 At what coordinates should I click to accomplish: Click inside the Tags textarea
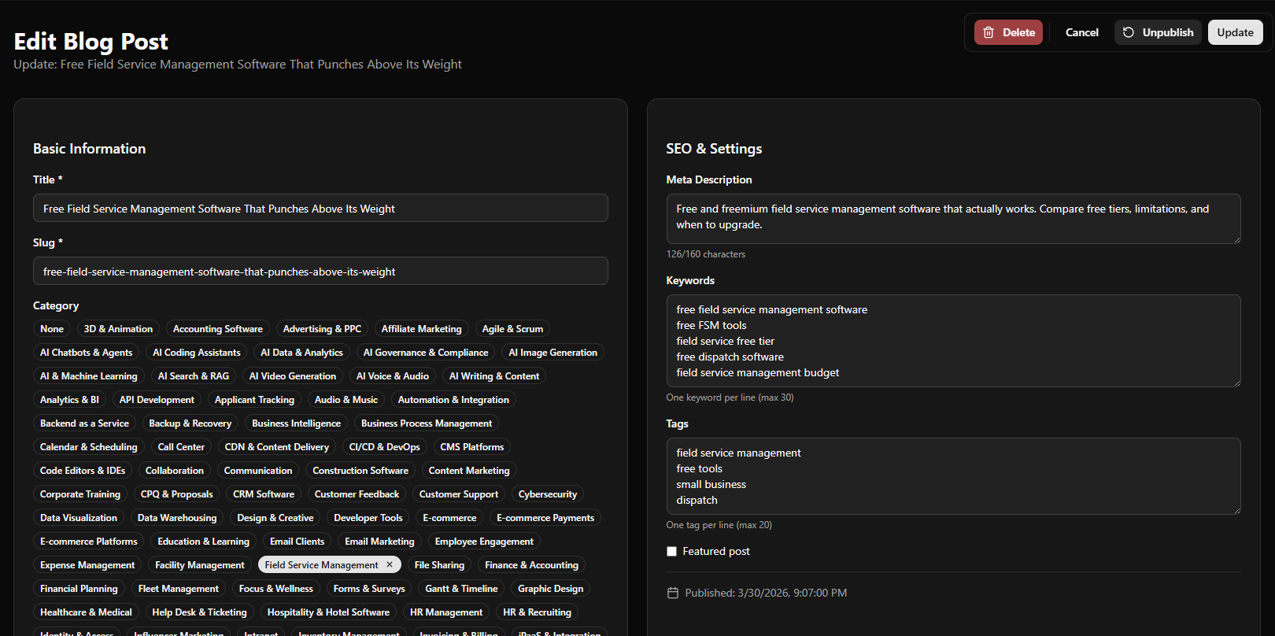coord(952,476)
